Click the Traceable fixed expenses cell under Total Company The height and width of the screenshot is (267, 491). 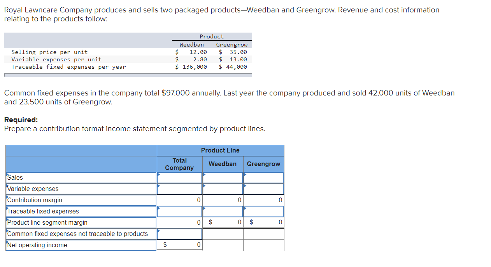click(x=179, y=212)
